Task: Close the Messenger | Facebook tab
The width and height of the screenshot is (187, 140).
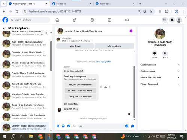Action: coord(47,4)
